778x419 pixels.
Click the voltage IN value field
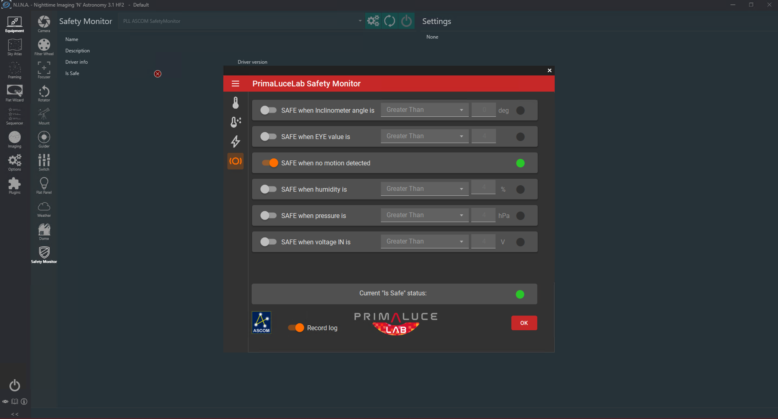click(484, 242)
